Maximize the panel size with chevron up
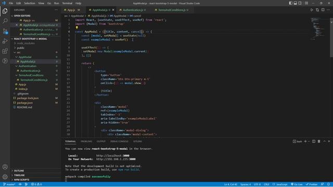The image size is (333, 187). [324, 141]
